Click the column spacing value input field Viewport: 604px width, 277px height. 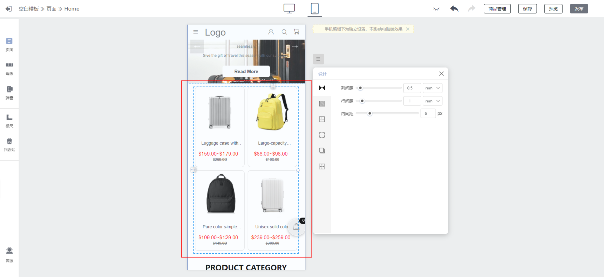[412, 88]
